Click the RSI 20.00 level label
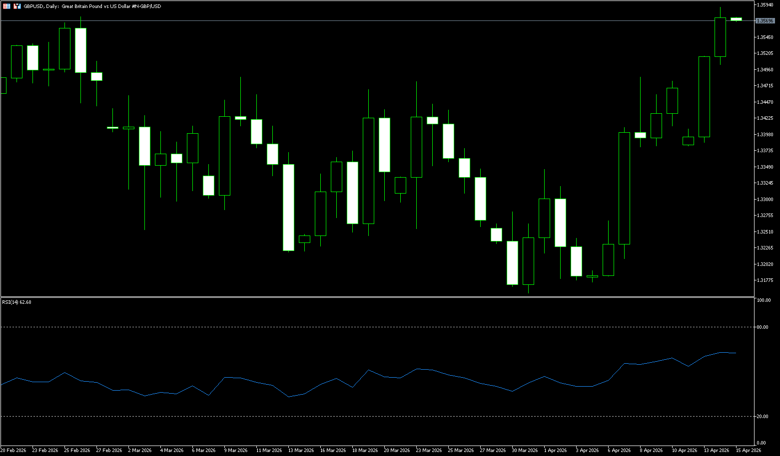This screenshot has height=456, width=780. 763,416
